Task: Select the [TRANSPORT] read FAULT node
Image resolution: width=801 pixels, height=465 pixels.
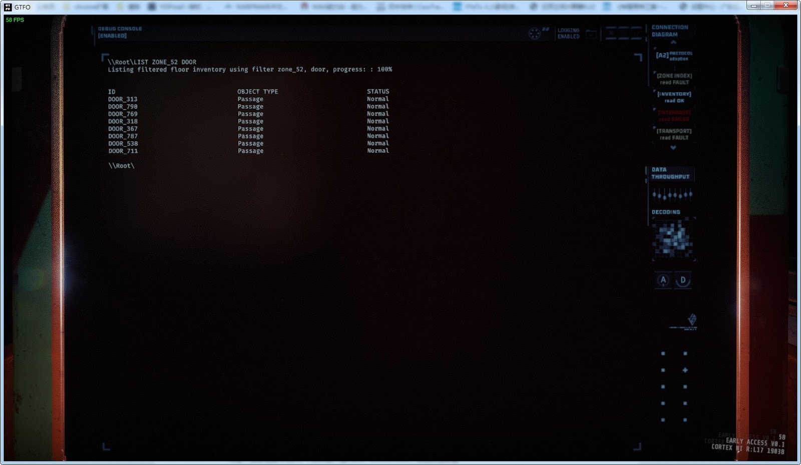Action: tap(674, 134)
